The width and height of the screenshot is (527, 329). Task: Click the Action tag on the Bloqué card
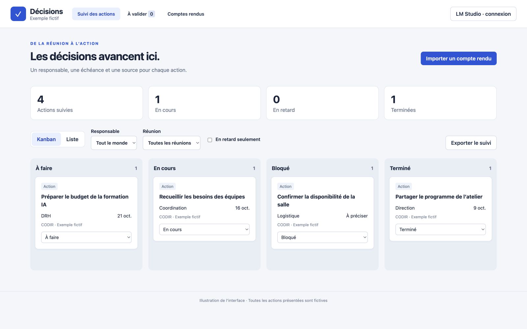click(x=286, y=187)
